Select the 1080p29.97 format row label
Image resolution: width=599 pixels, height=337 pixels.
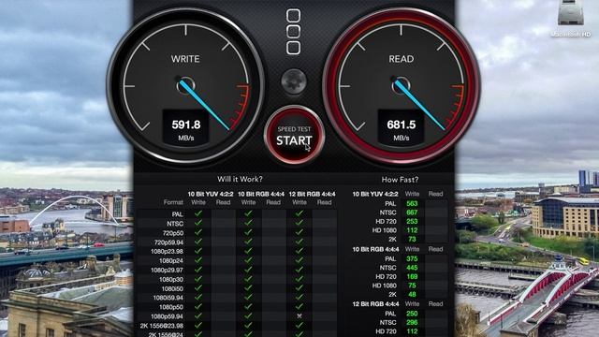pos(167,271)
